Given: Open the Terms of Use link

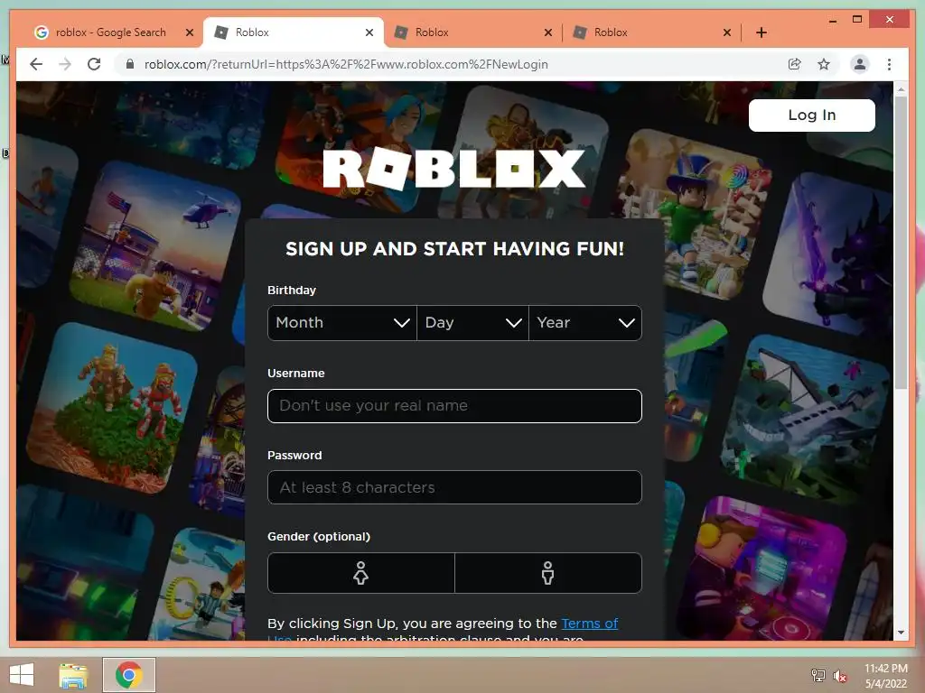Looking at the screenshot, I should tap(589, 624).
